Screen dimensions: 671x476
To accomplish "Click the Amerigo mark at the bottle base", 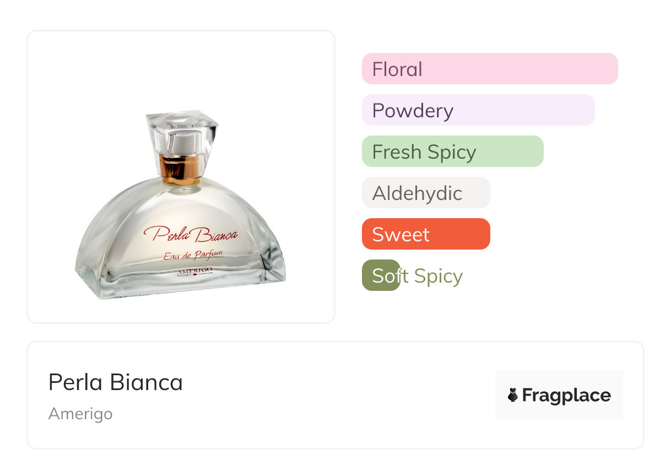I will tap(195, 271).
